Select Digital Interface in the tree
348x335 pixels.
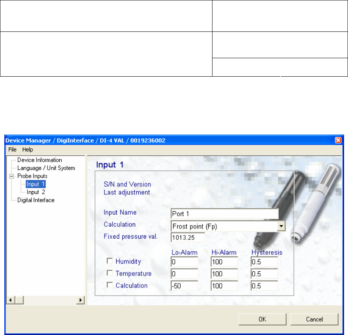click(36, 200)
